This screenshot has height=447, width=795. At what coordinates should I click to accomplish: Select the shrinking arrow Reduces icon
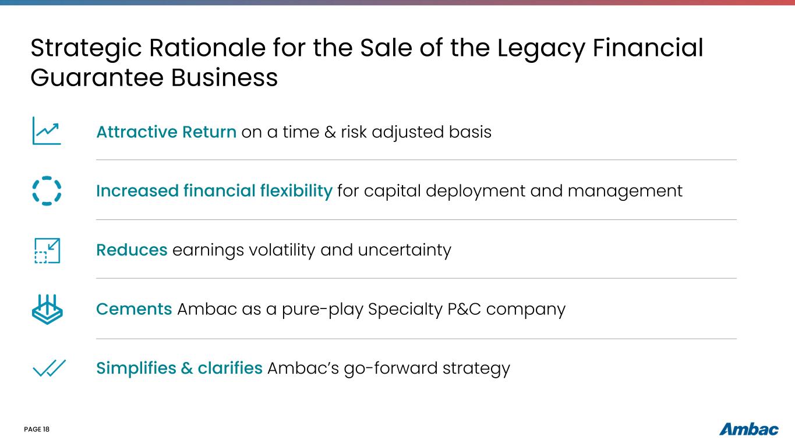click(47, 250)
